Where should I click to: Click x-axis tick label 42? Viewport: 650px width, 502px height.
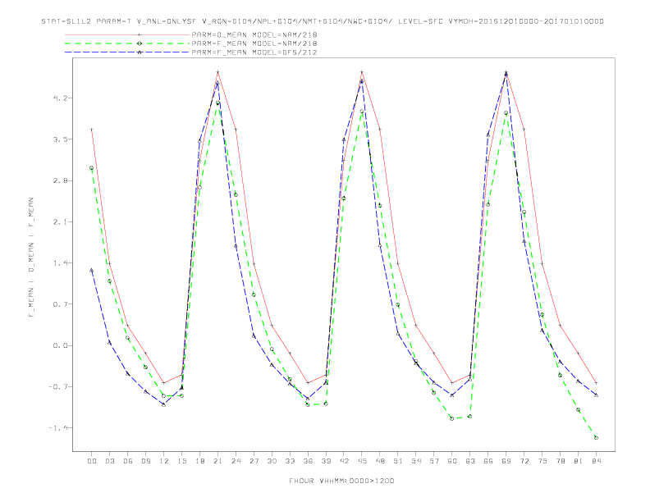point(344,461)
